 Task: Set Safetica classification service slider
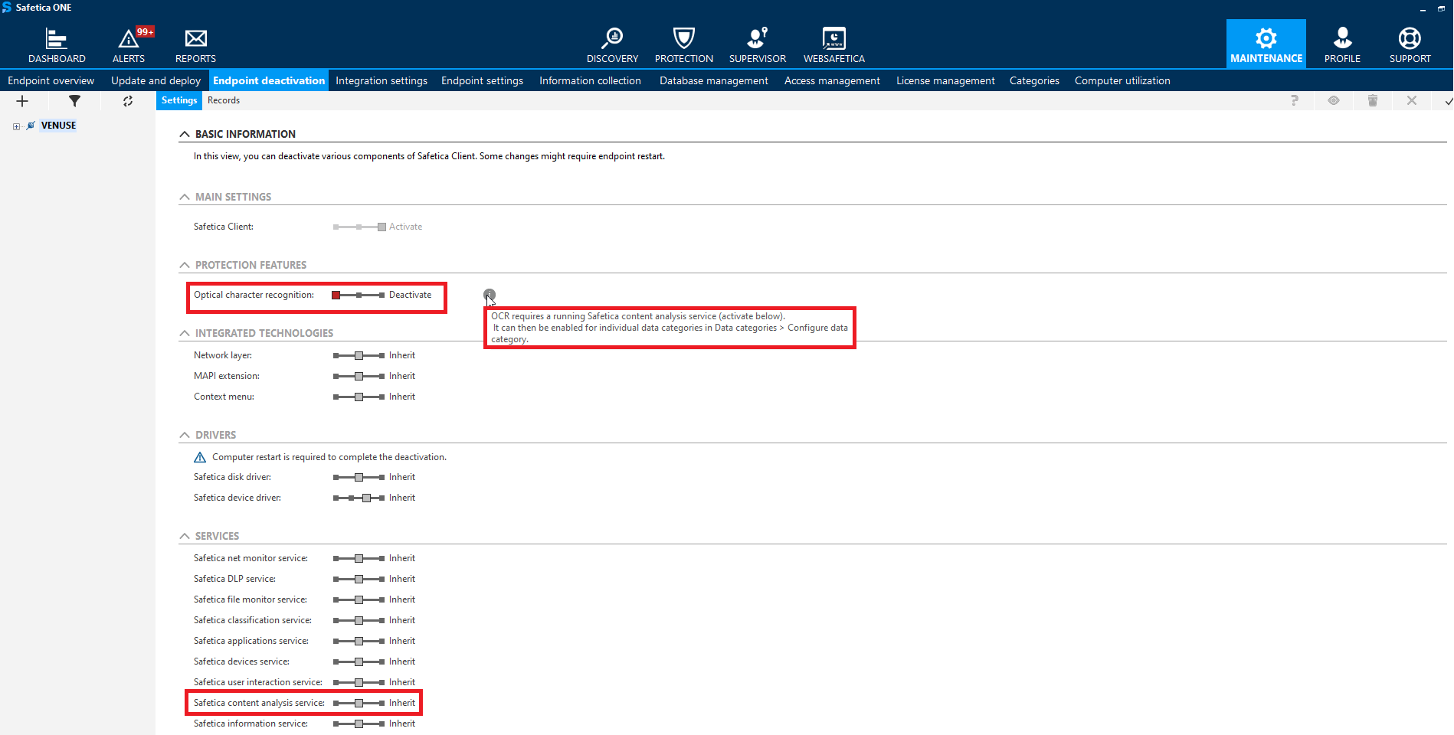359,620
